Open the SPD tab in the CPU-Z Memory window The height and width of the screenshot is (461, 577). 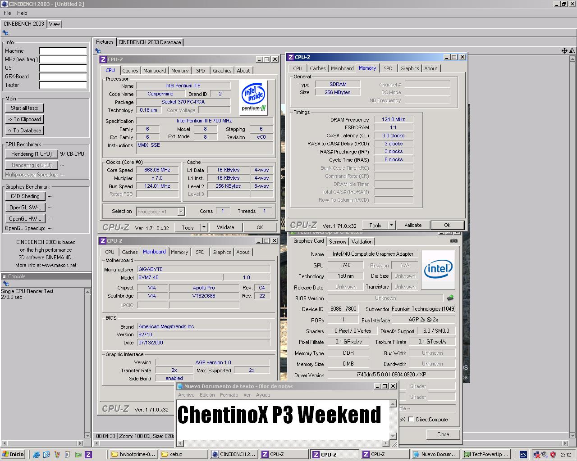388,68
